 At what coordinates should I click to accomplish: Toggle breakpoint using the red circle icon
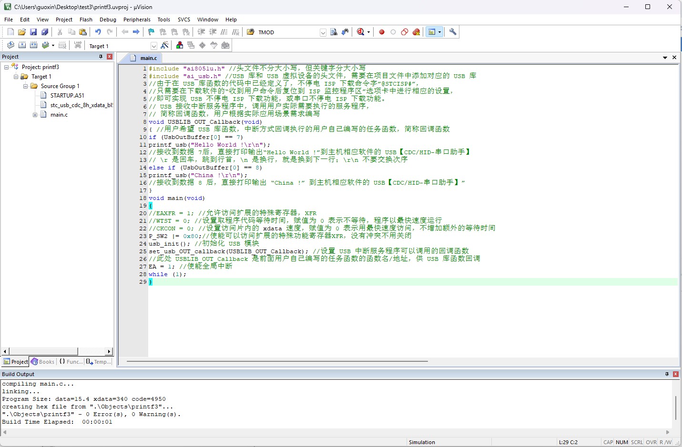tap(382, 32)
